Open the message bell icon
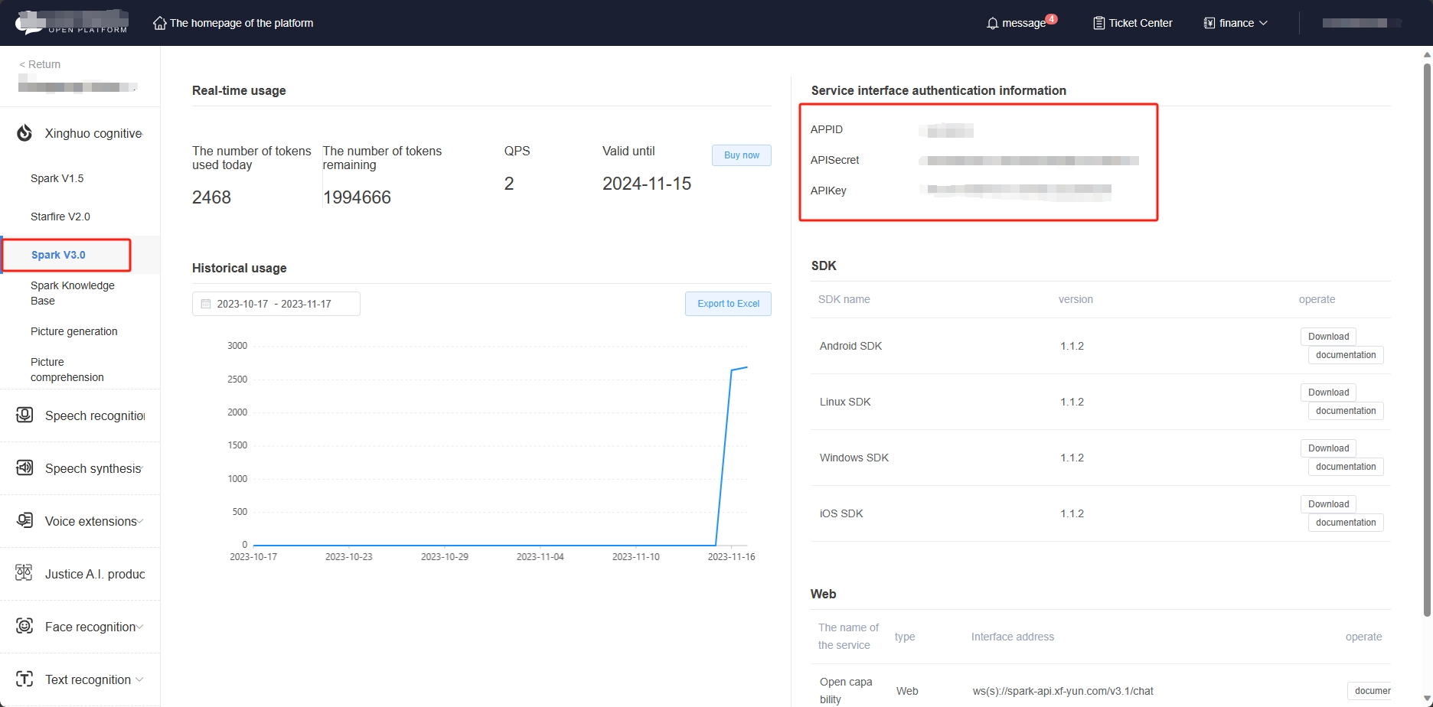The width and height of the screenshot is (1433, 707). point(992,23)
